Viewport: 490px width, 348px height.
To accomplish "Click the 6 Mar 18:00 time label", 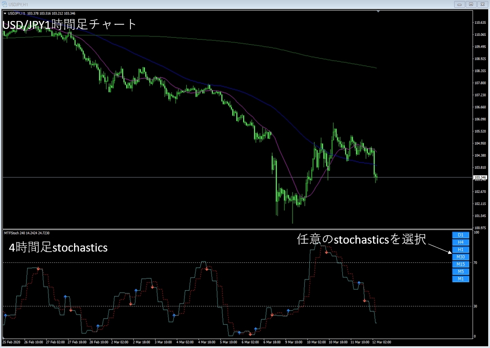I will click(x=272, y=342).
